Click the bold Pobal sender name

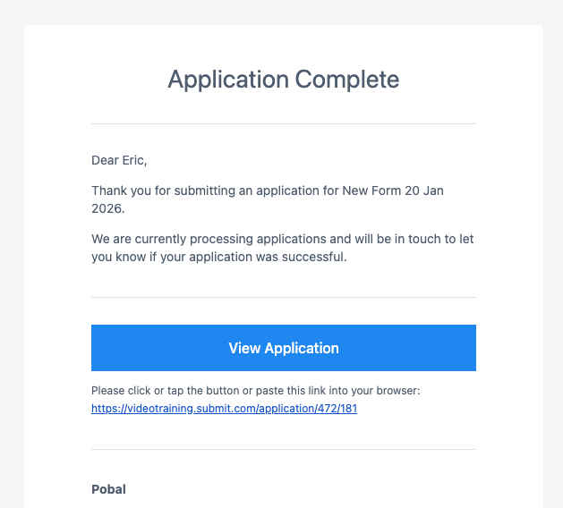108,489
